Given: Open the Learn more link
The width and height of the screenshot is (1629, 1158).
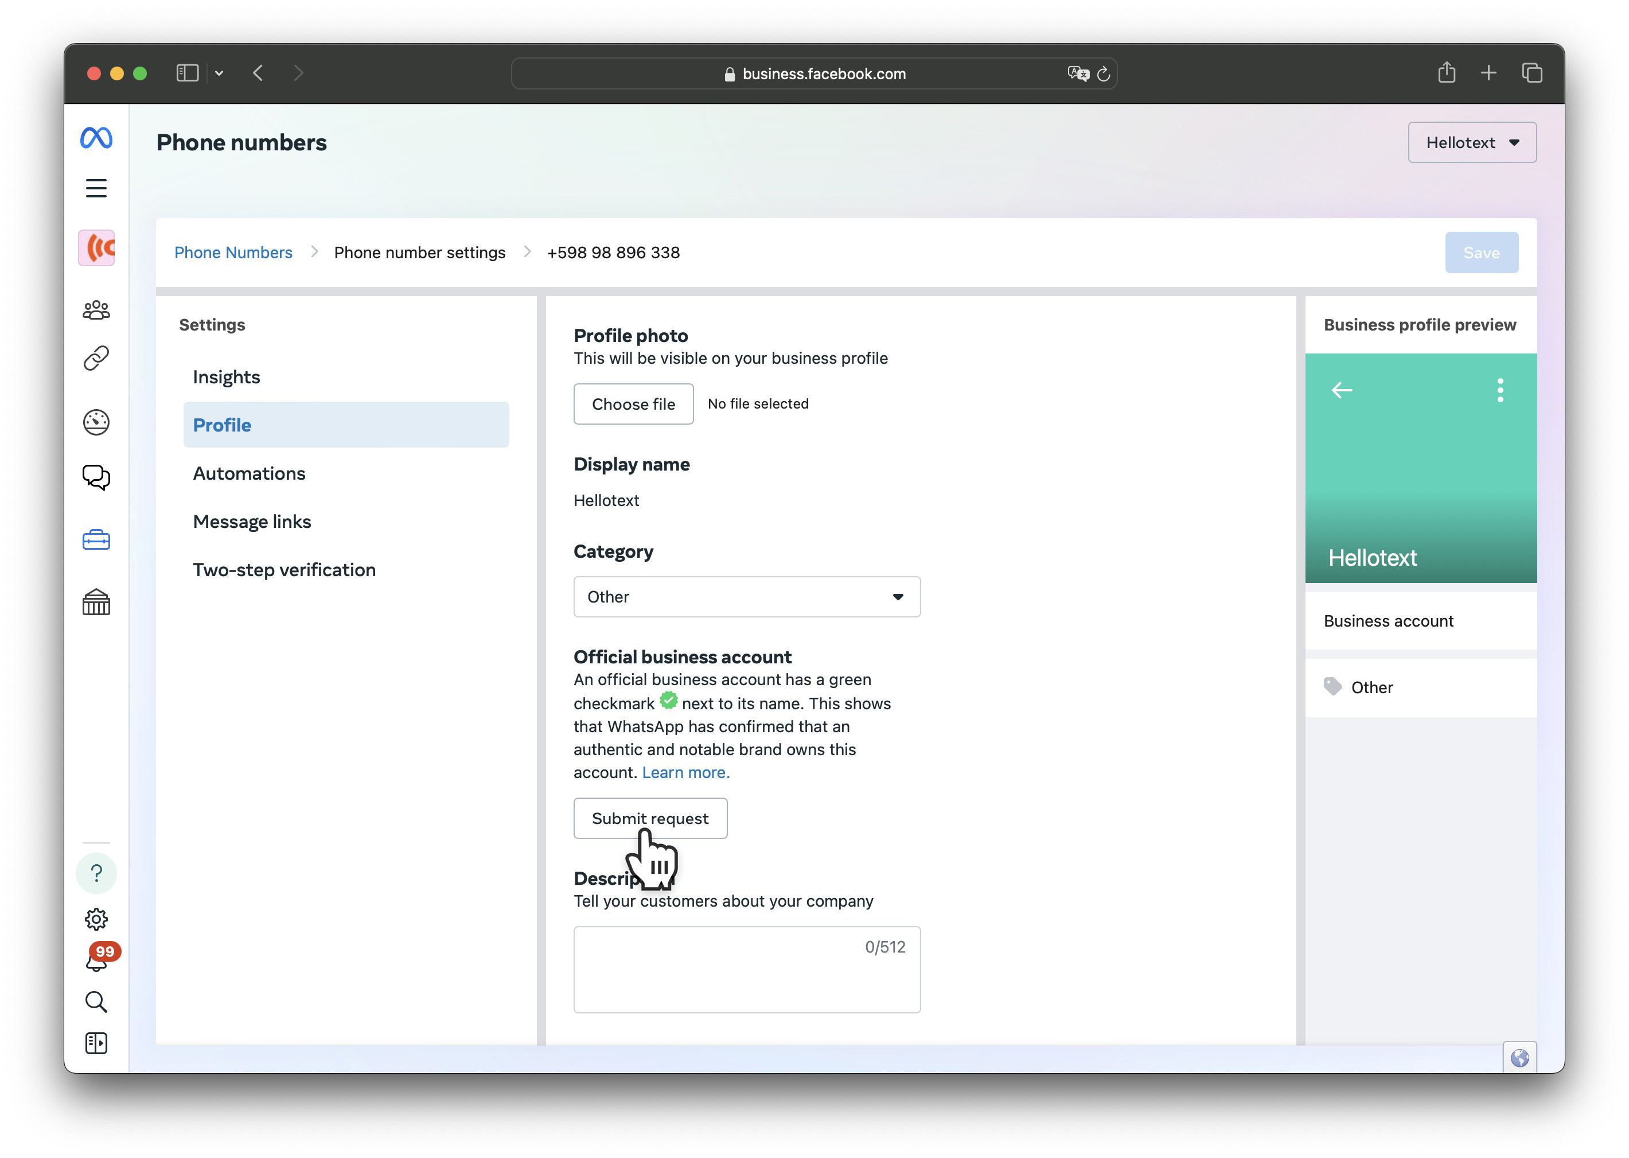Looking at the screenshot, I should point(685,772).
